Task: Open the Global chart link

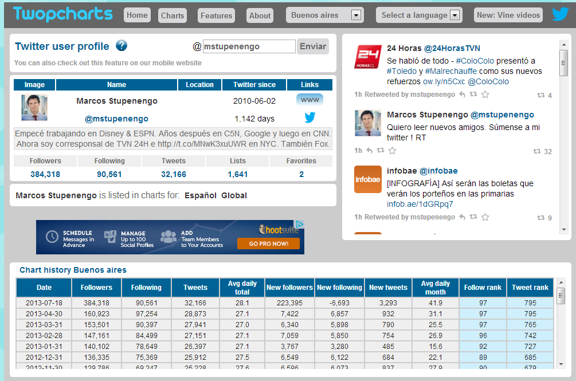Action: pos(234,195)
